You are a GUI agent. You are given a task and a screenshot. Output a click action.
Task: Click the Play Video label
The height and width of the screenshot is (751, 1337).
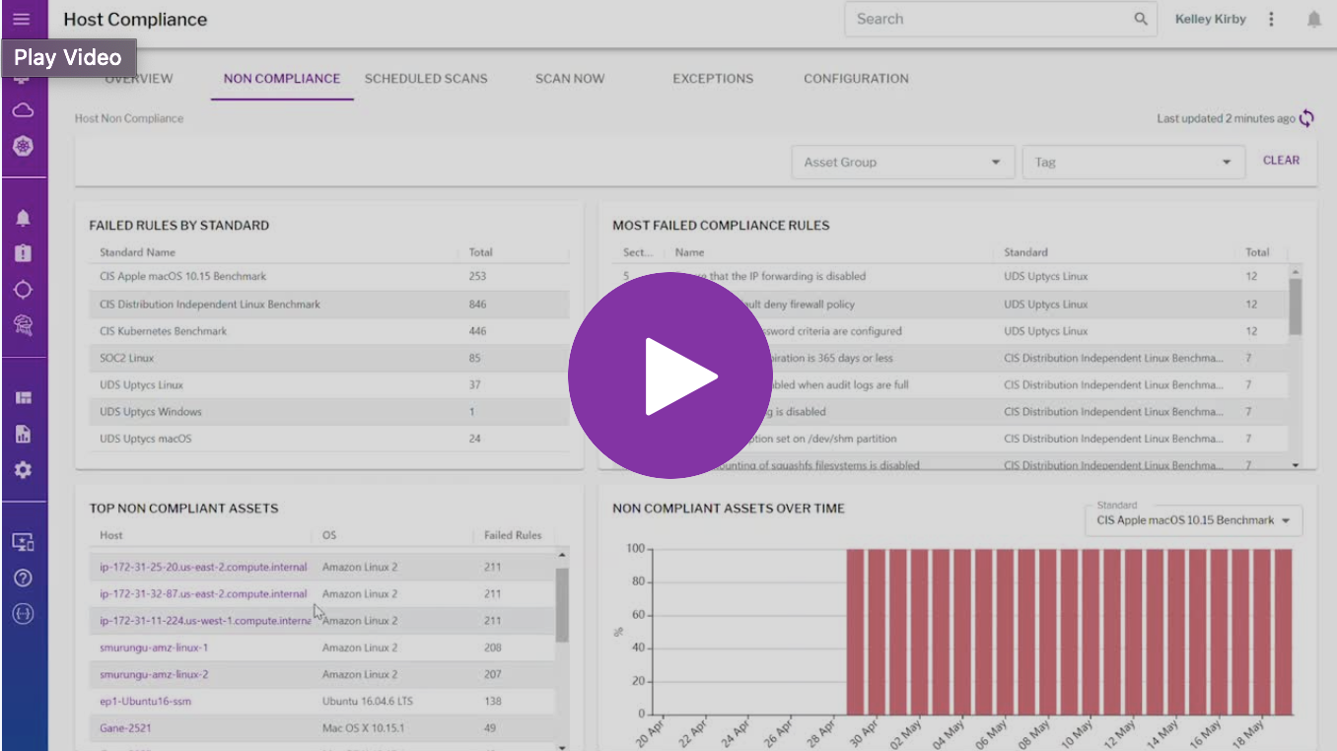pos(68,57)
